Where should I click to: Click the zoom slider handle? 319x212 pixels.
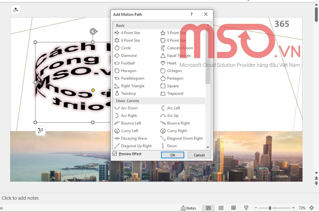pyautogui.click(x=270, y=208)
